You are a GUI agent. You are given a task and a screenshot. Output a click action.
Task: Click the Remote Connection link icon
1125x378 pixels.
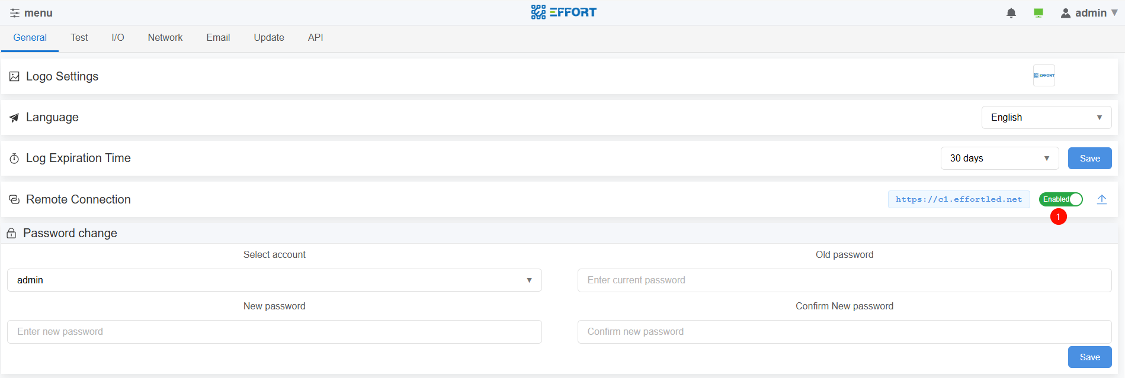pos(14,200)
